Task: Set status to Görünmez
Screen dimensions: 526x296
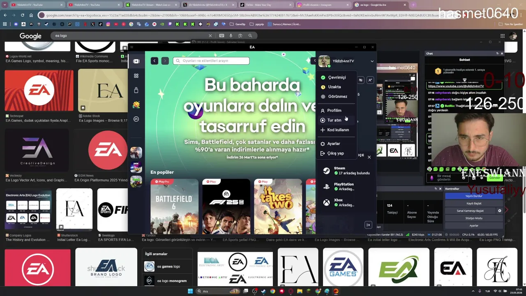Action: (x=337, y=97)
